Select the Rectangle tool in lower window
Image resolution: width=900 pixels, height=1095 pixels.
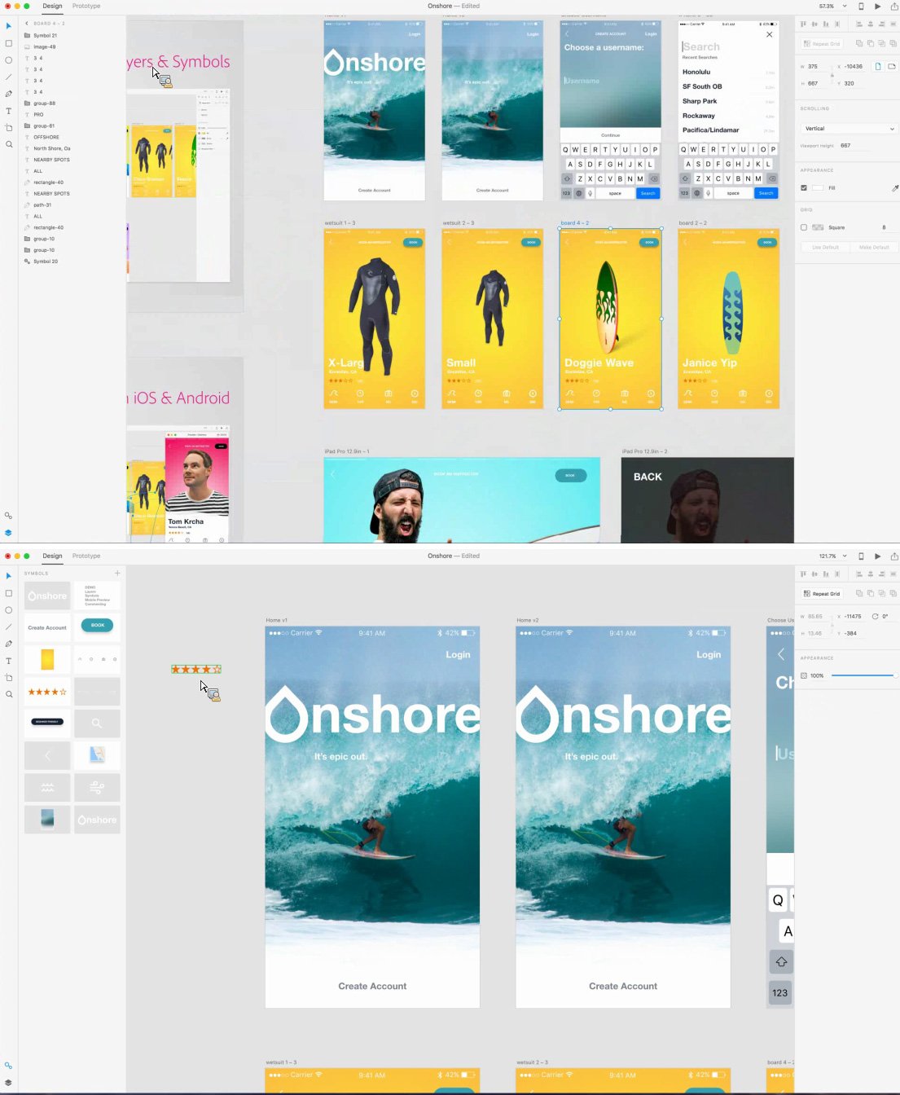(9, 593)
